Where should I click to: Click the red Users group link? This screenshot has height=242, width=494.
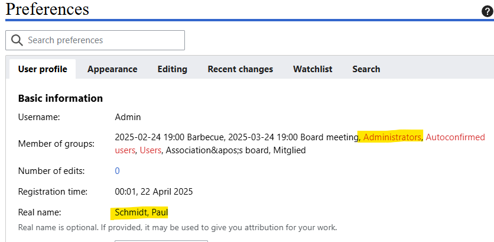coord(150,150)
